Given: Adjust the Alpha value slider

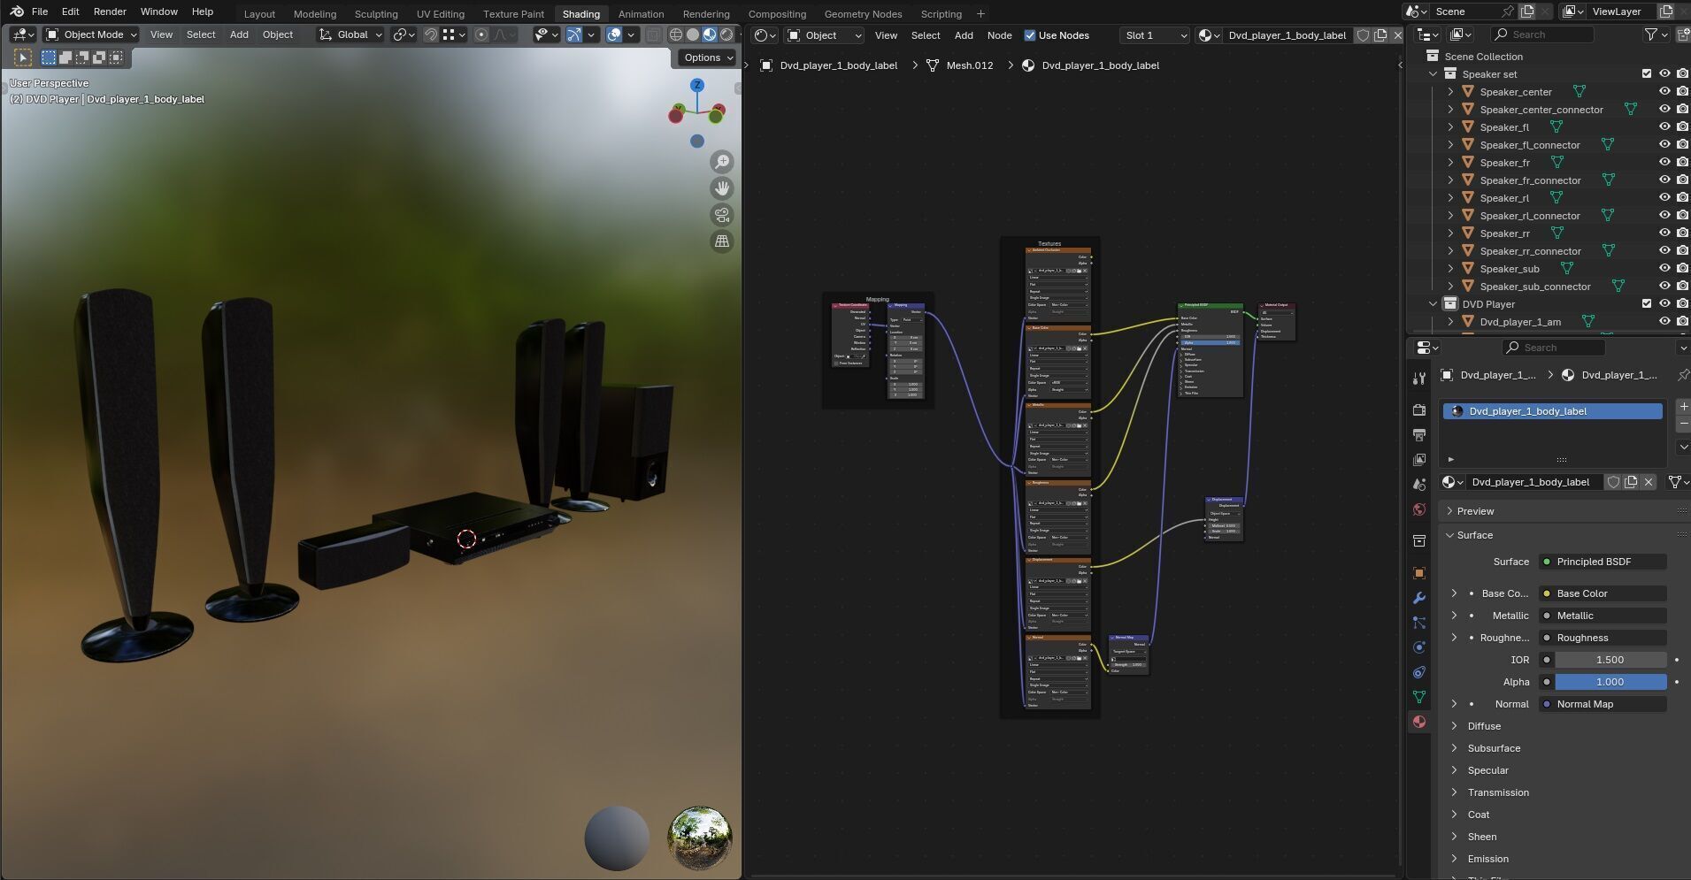Looking at the screenshot, I should click(1610, 682).
